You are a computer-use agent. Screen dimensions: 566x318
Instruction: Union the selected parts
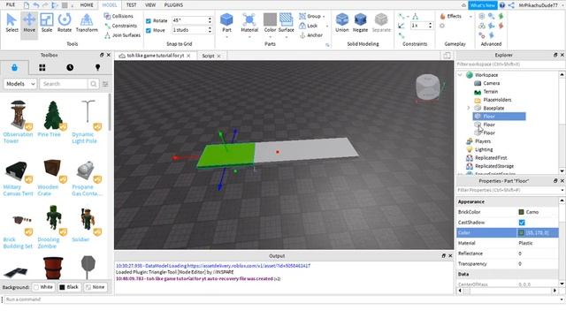click(x=342, y=23)
